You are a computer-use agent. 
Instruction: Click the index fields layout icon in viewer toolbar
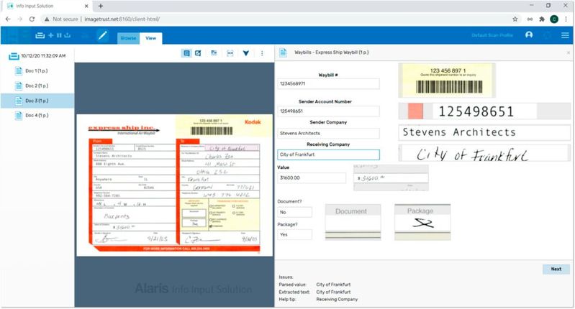click(x=214, y=53)
